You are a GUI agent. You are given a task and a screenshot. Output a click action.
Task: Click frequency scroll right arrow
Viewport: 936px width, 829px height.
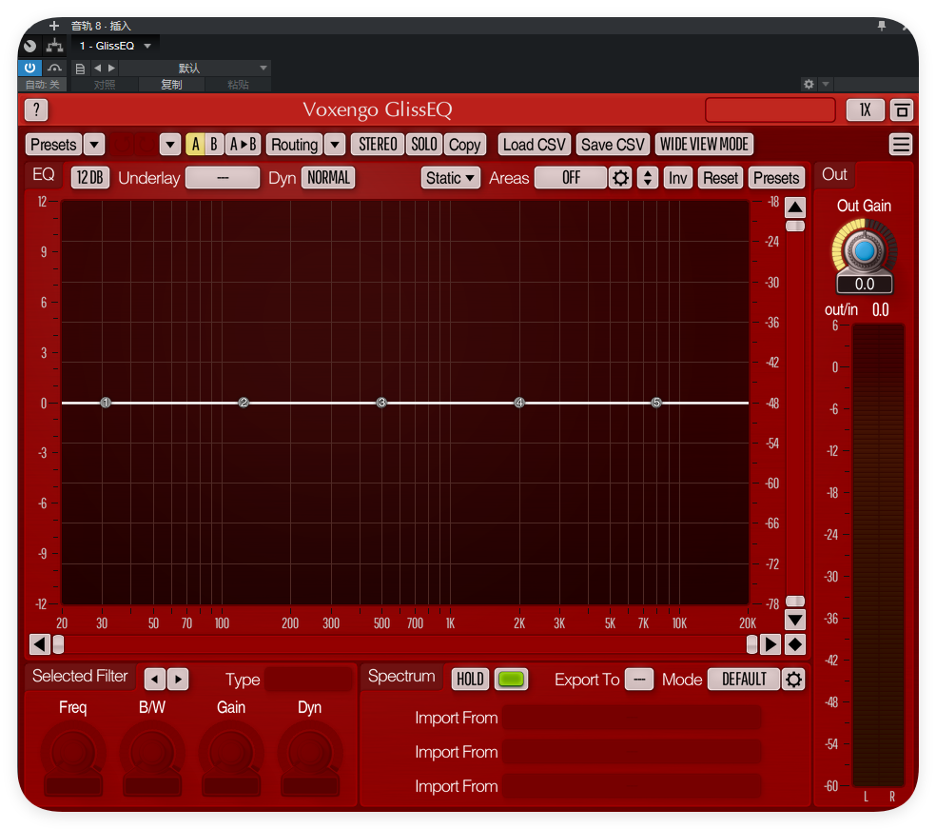click(770, 644)
